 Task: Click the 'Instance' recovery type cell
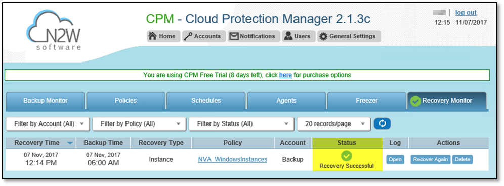[x=161, y=159]
